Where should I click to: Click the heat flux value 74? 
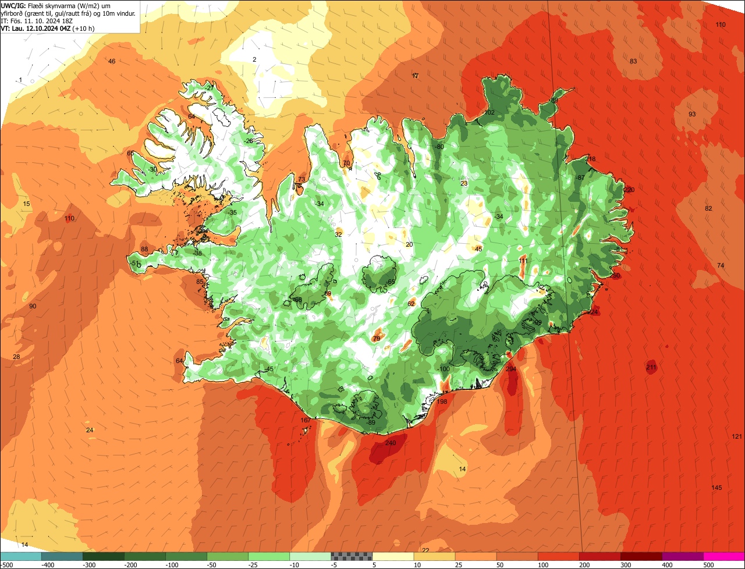721,266
